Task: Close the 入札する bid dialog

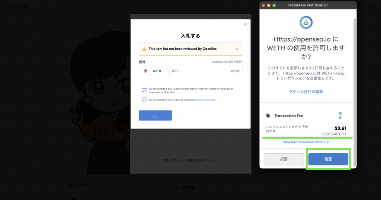Action: [246, 24]
